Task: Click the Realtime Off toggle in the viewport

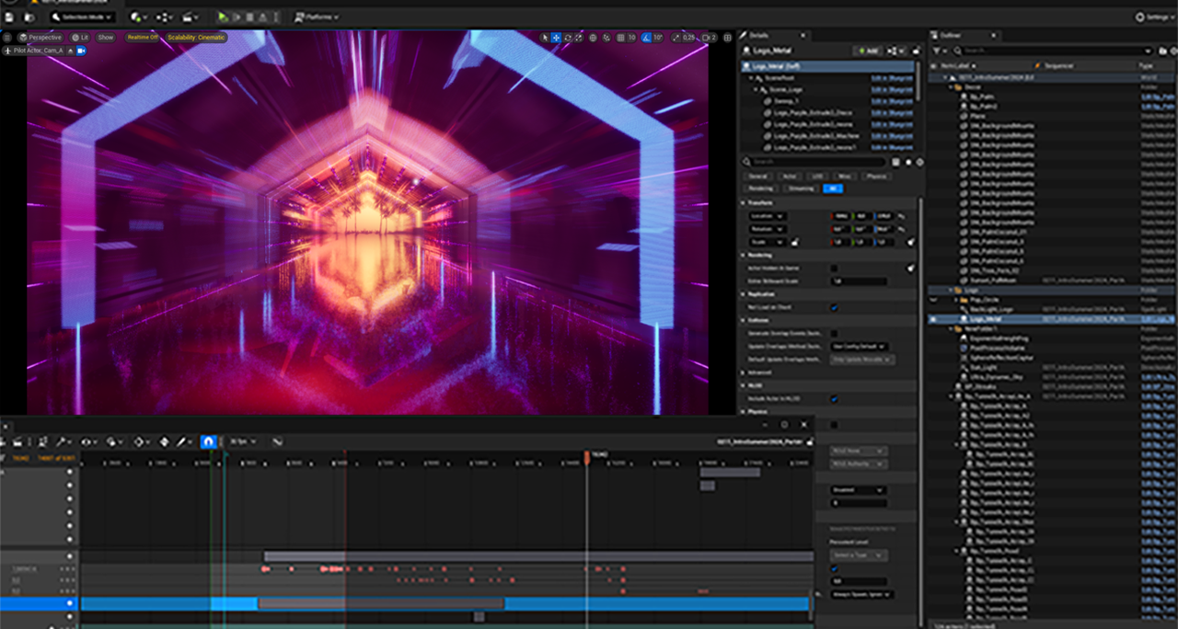Action: point(144,38)
